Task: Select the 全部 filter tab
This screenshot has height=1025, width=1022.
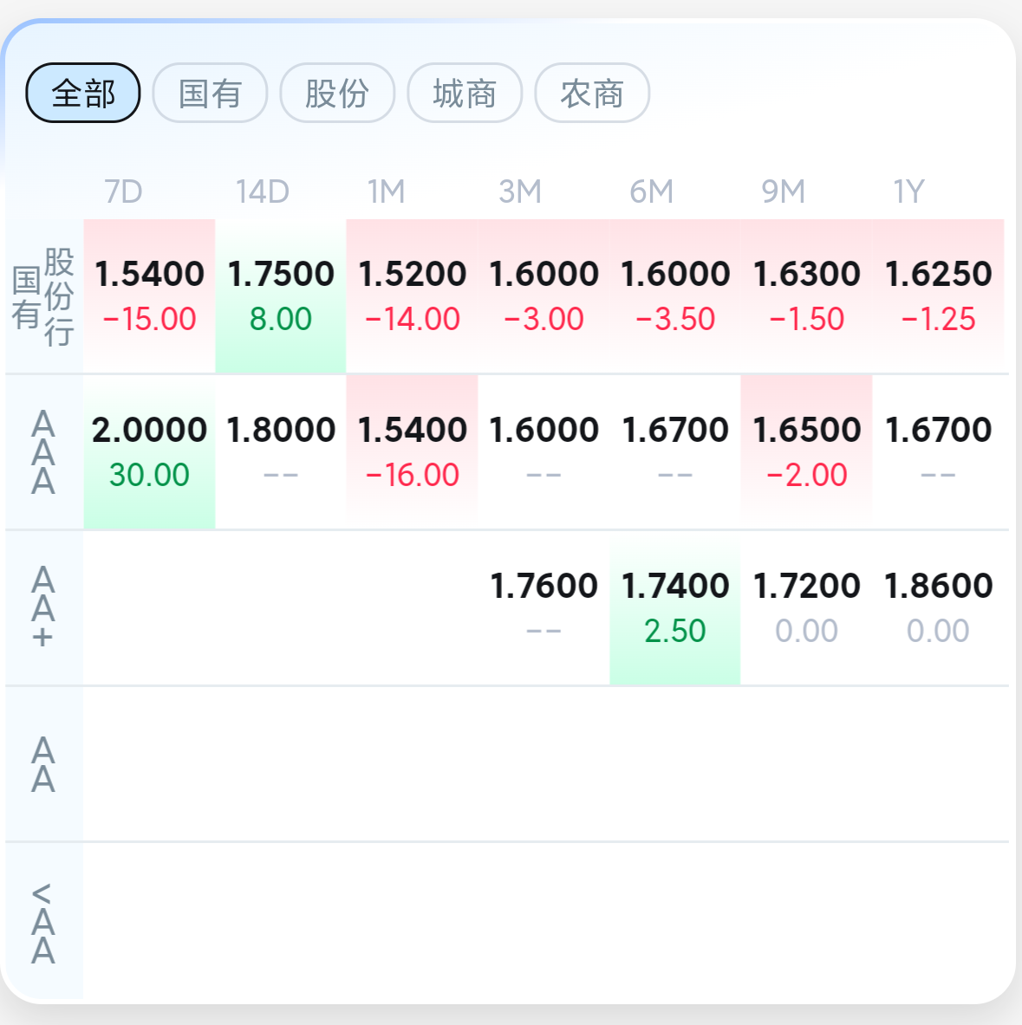Action: (83, 93)
